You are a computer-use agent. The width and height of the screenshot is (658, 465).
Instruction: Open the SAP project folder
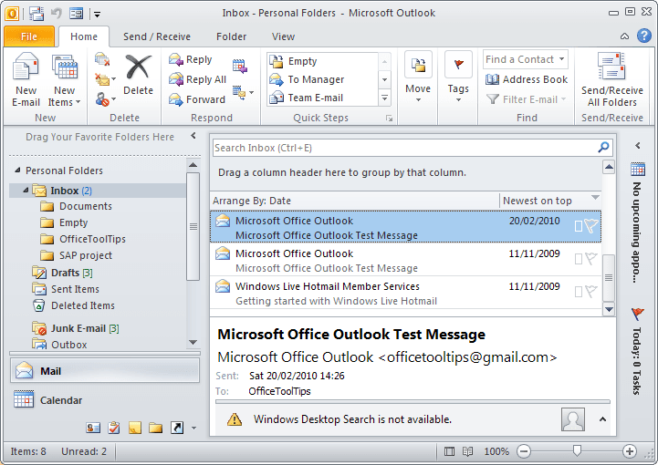86,255
